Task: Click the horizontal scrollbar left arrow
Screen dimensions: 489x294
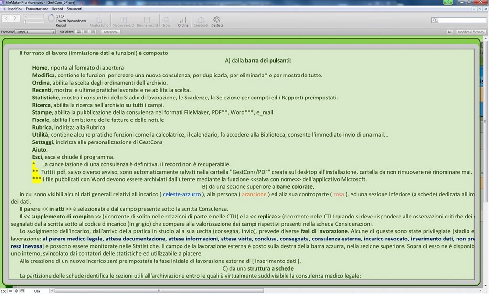Action: point(52,291)
